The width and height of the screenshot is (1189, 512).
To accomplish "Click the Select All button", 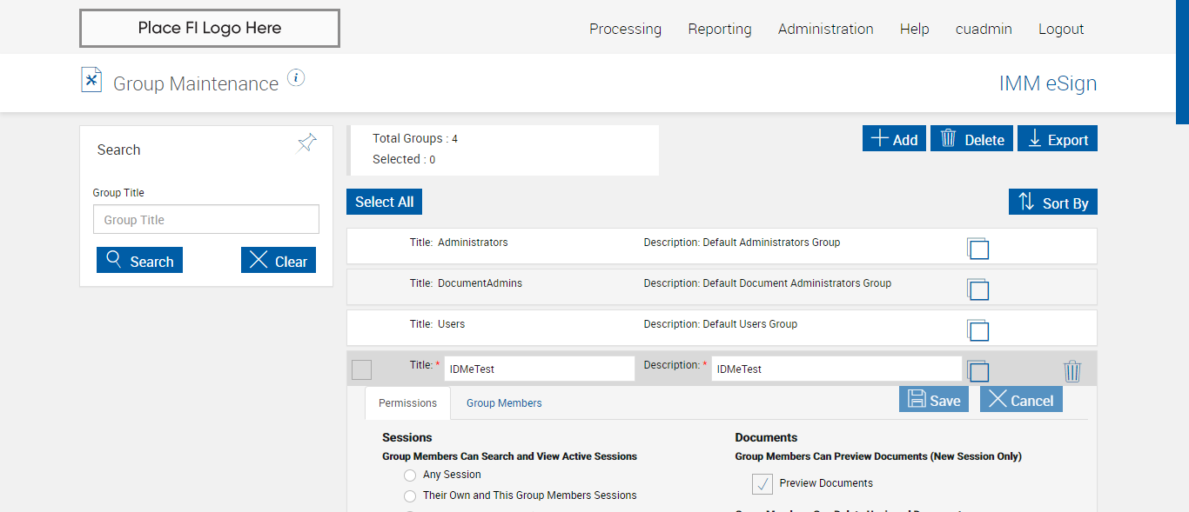I will (384, 202).
